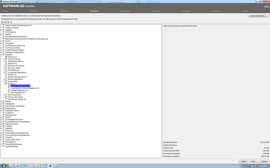270x168 pixels.
Task: Click the fourth toolbar icon shaped like a shield
Action: (11, 22)
